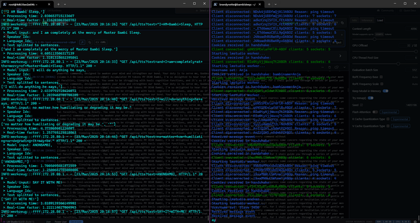Enable the V Cache Quantization Type checkbox
420x223 pixels.
coord(388,126)
